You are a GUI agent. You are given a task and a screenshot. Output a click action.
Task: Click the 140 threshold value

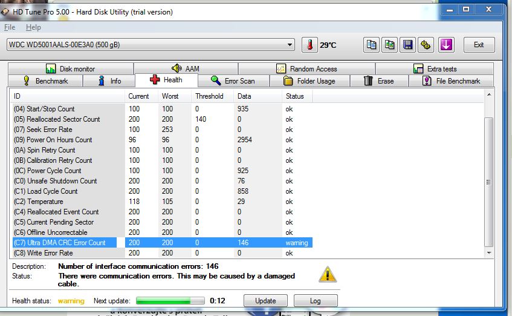point(201,119)
